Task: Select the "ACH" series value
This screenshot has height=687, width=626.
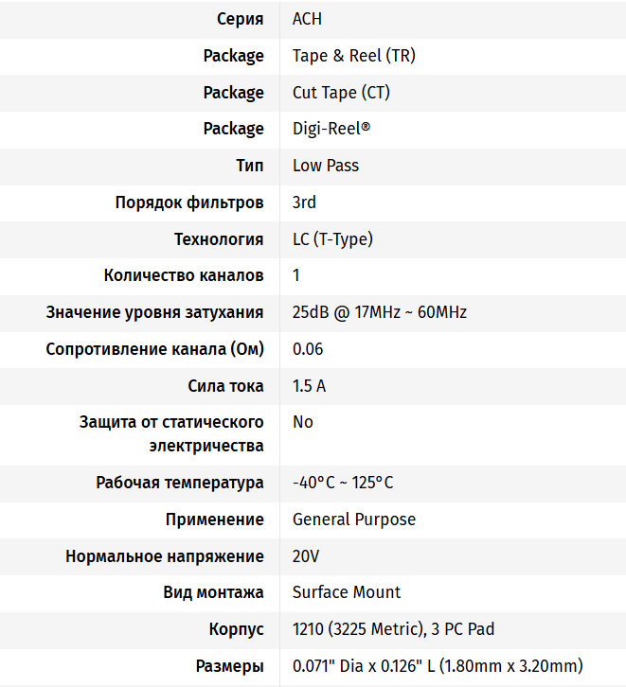Action: pyautogui.click(x=308, y=19)
